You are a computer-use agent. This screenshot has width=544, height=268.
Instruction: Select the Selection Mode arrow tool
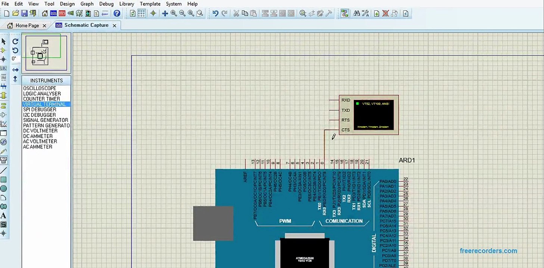4,41
